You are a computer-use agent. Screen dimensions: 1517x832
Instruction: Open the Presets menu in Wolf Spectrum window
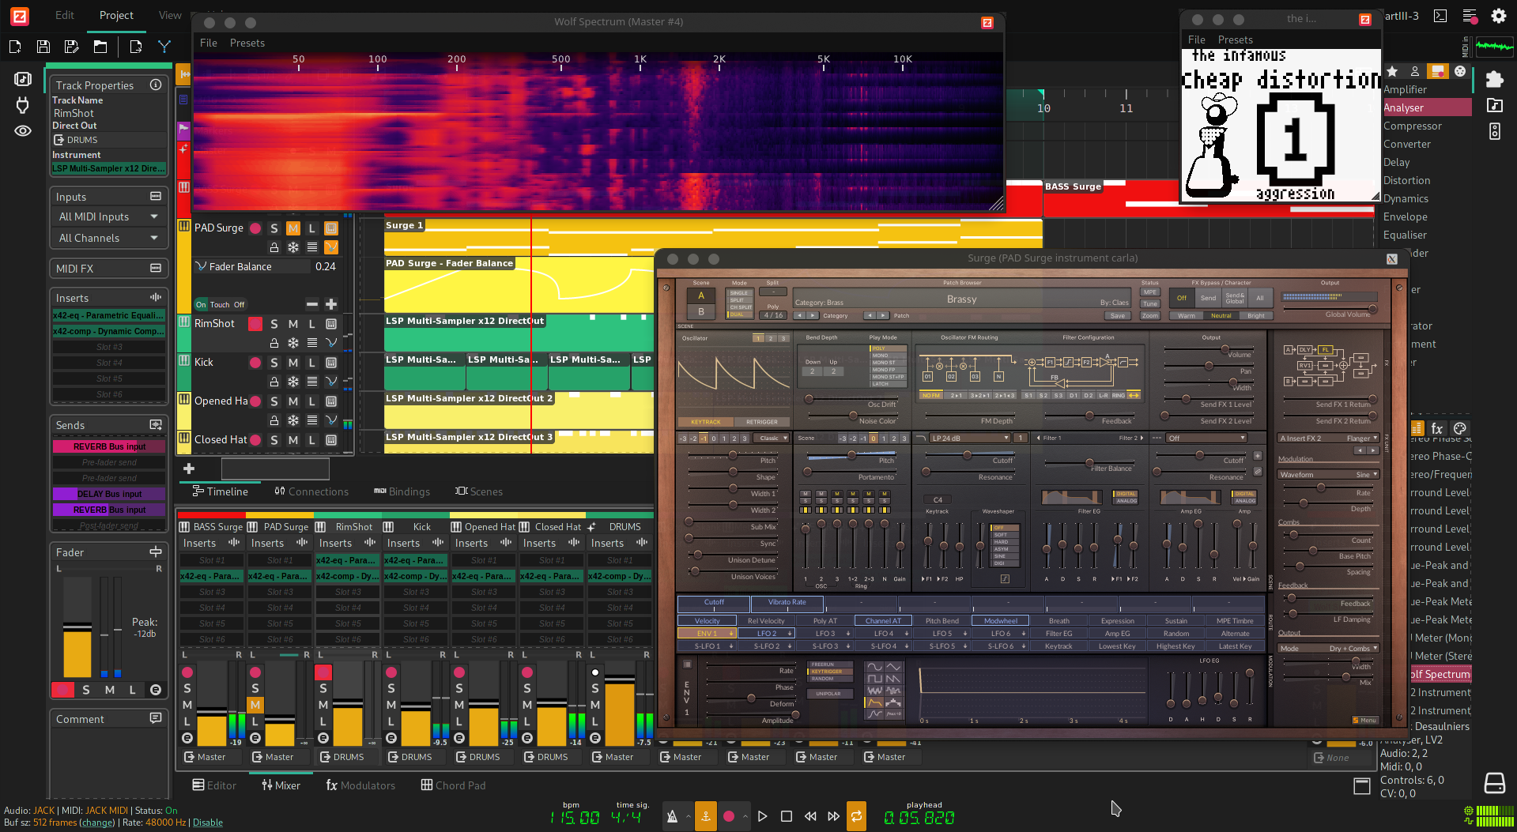coord(247,43)
